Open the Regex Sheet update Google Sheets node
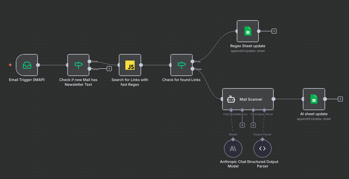 click(247, 31)
